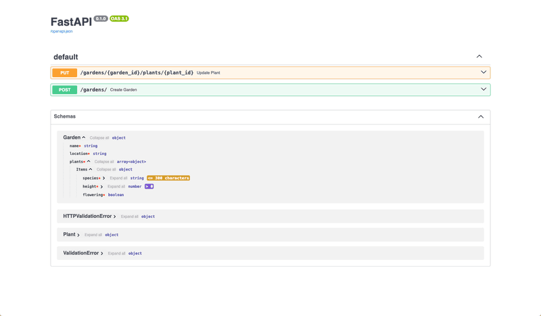Click the boolean type of flowering

tap(116, 195)
